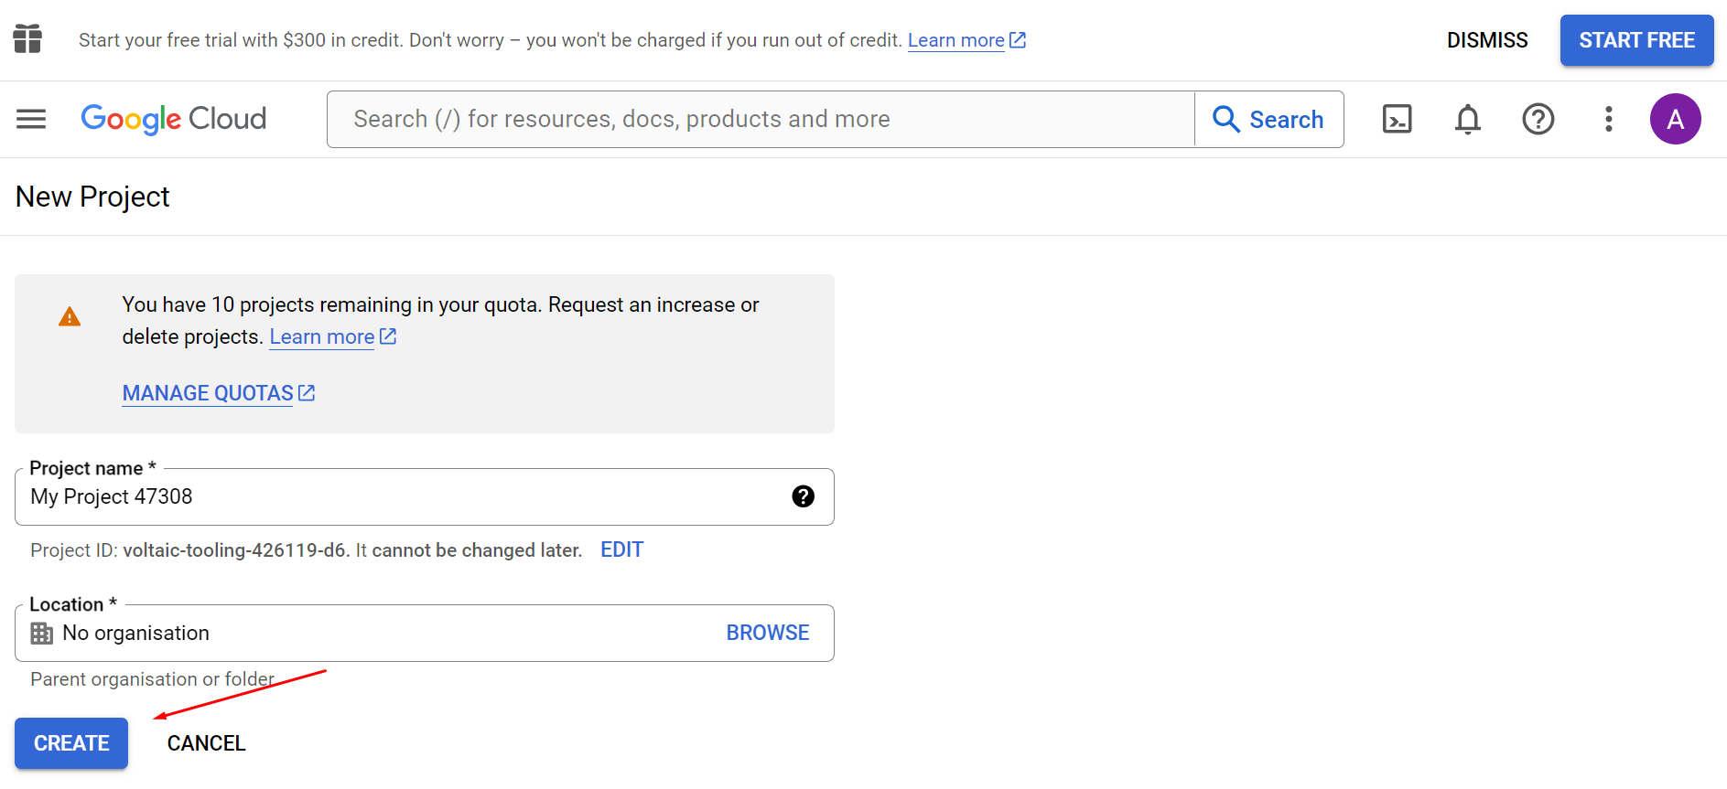1727x789 pixels.
Task: Click the orange quota warning icon
Action: coord(70,317)
